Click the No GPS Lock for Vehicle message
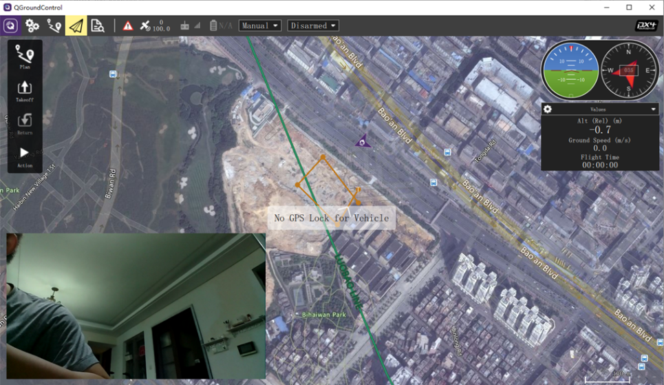The image size is (664, 385). (331, 218)
